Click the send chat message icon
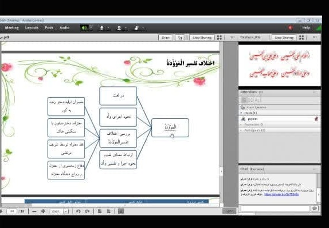The width and height of the screenshot is (329, 228). pos(315,209)
